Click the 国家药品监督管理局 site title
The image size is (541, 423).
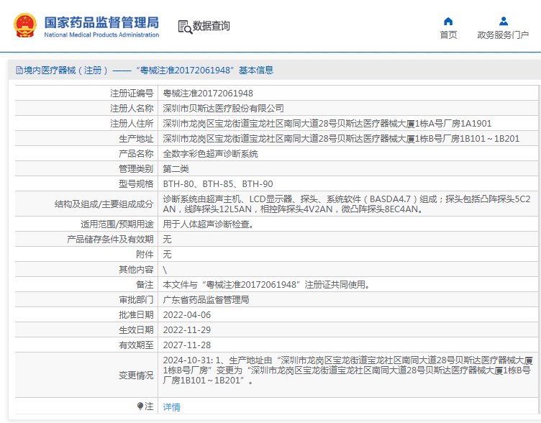pyautogui.click(x=101, y=22)
